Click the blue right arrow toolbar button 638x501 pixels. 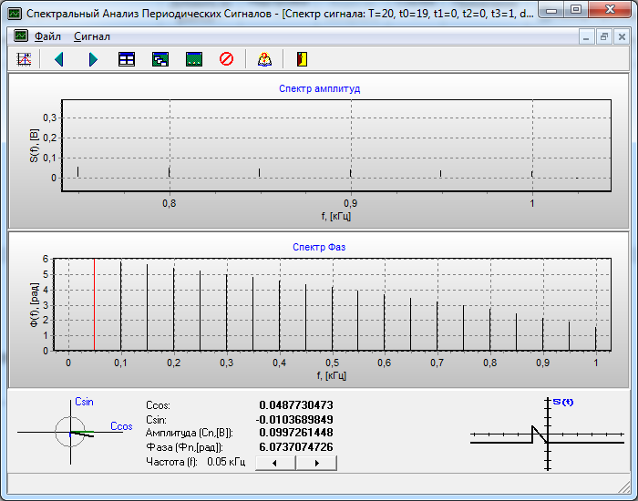(x=93, y=59)
